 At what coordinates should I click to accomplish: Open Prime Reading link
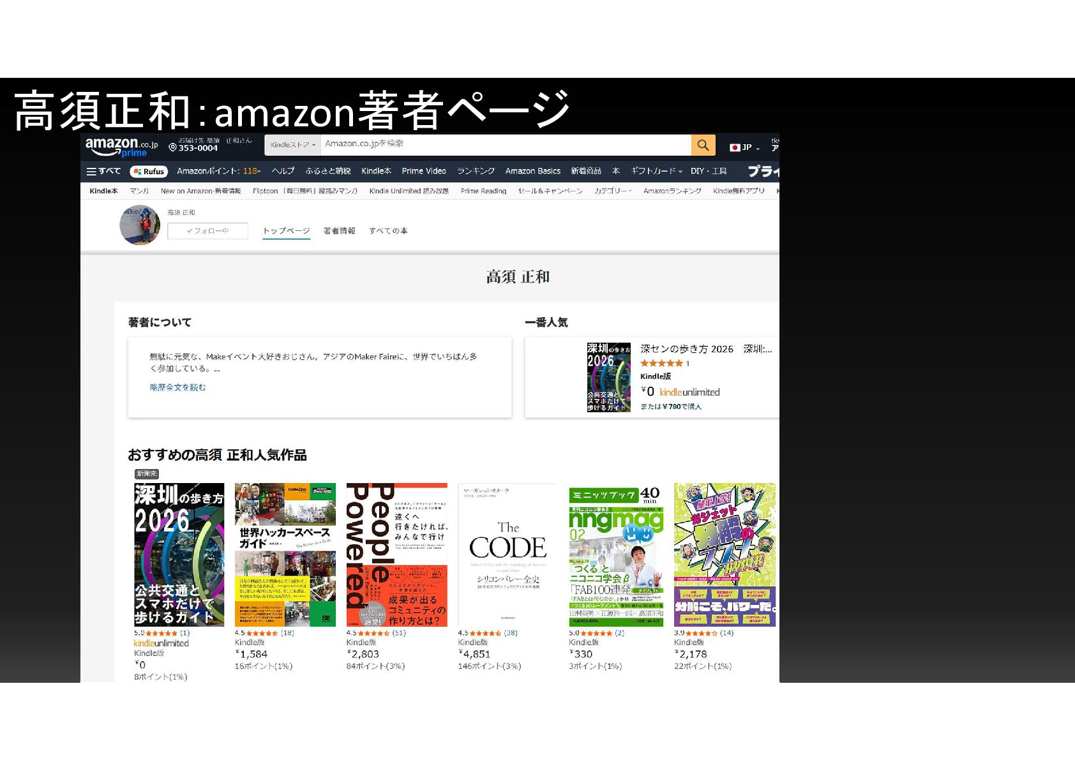[x=483, y=191]
